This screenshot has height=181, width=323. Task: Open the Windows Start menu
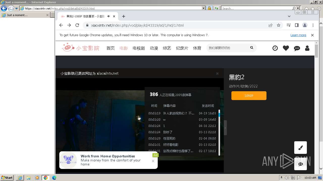(7, 178)
